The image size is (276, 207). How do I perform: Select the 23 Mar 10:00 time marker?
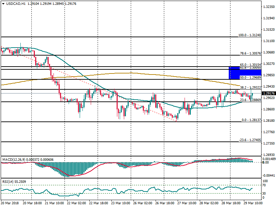click(x=121, y=204)
